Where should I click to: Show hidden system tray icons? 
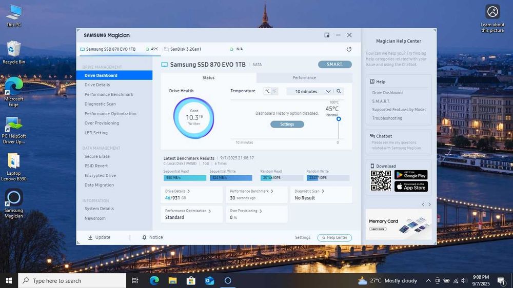[x=428, y=280]
